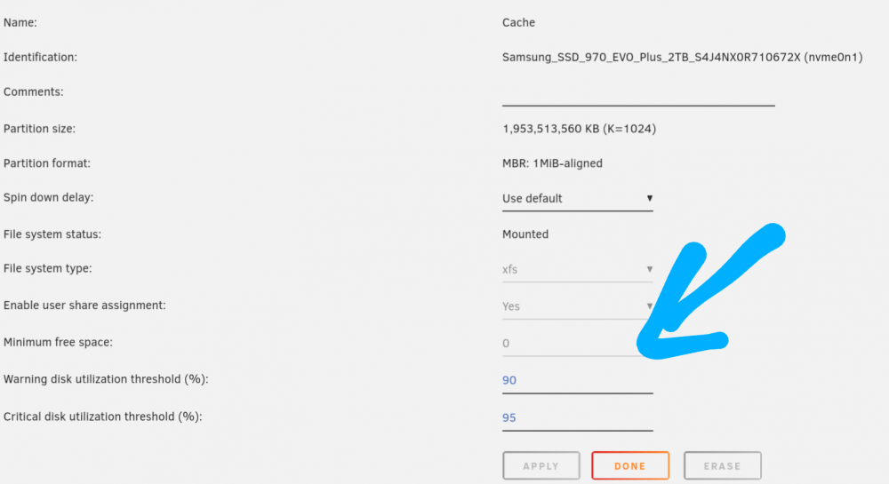Screen dimensions: 889x484
Task: Click the Done button
Action: (x=630, y=466)
